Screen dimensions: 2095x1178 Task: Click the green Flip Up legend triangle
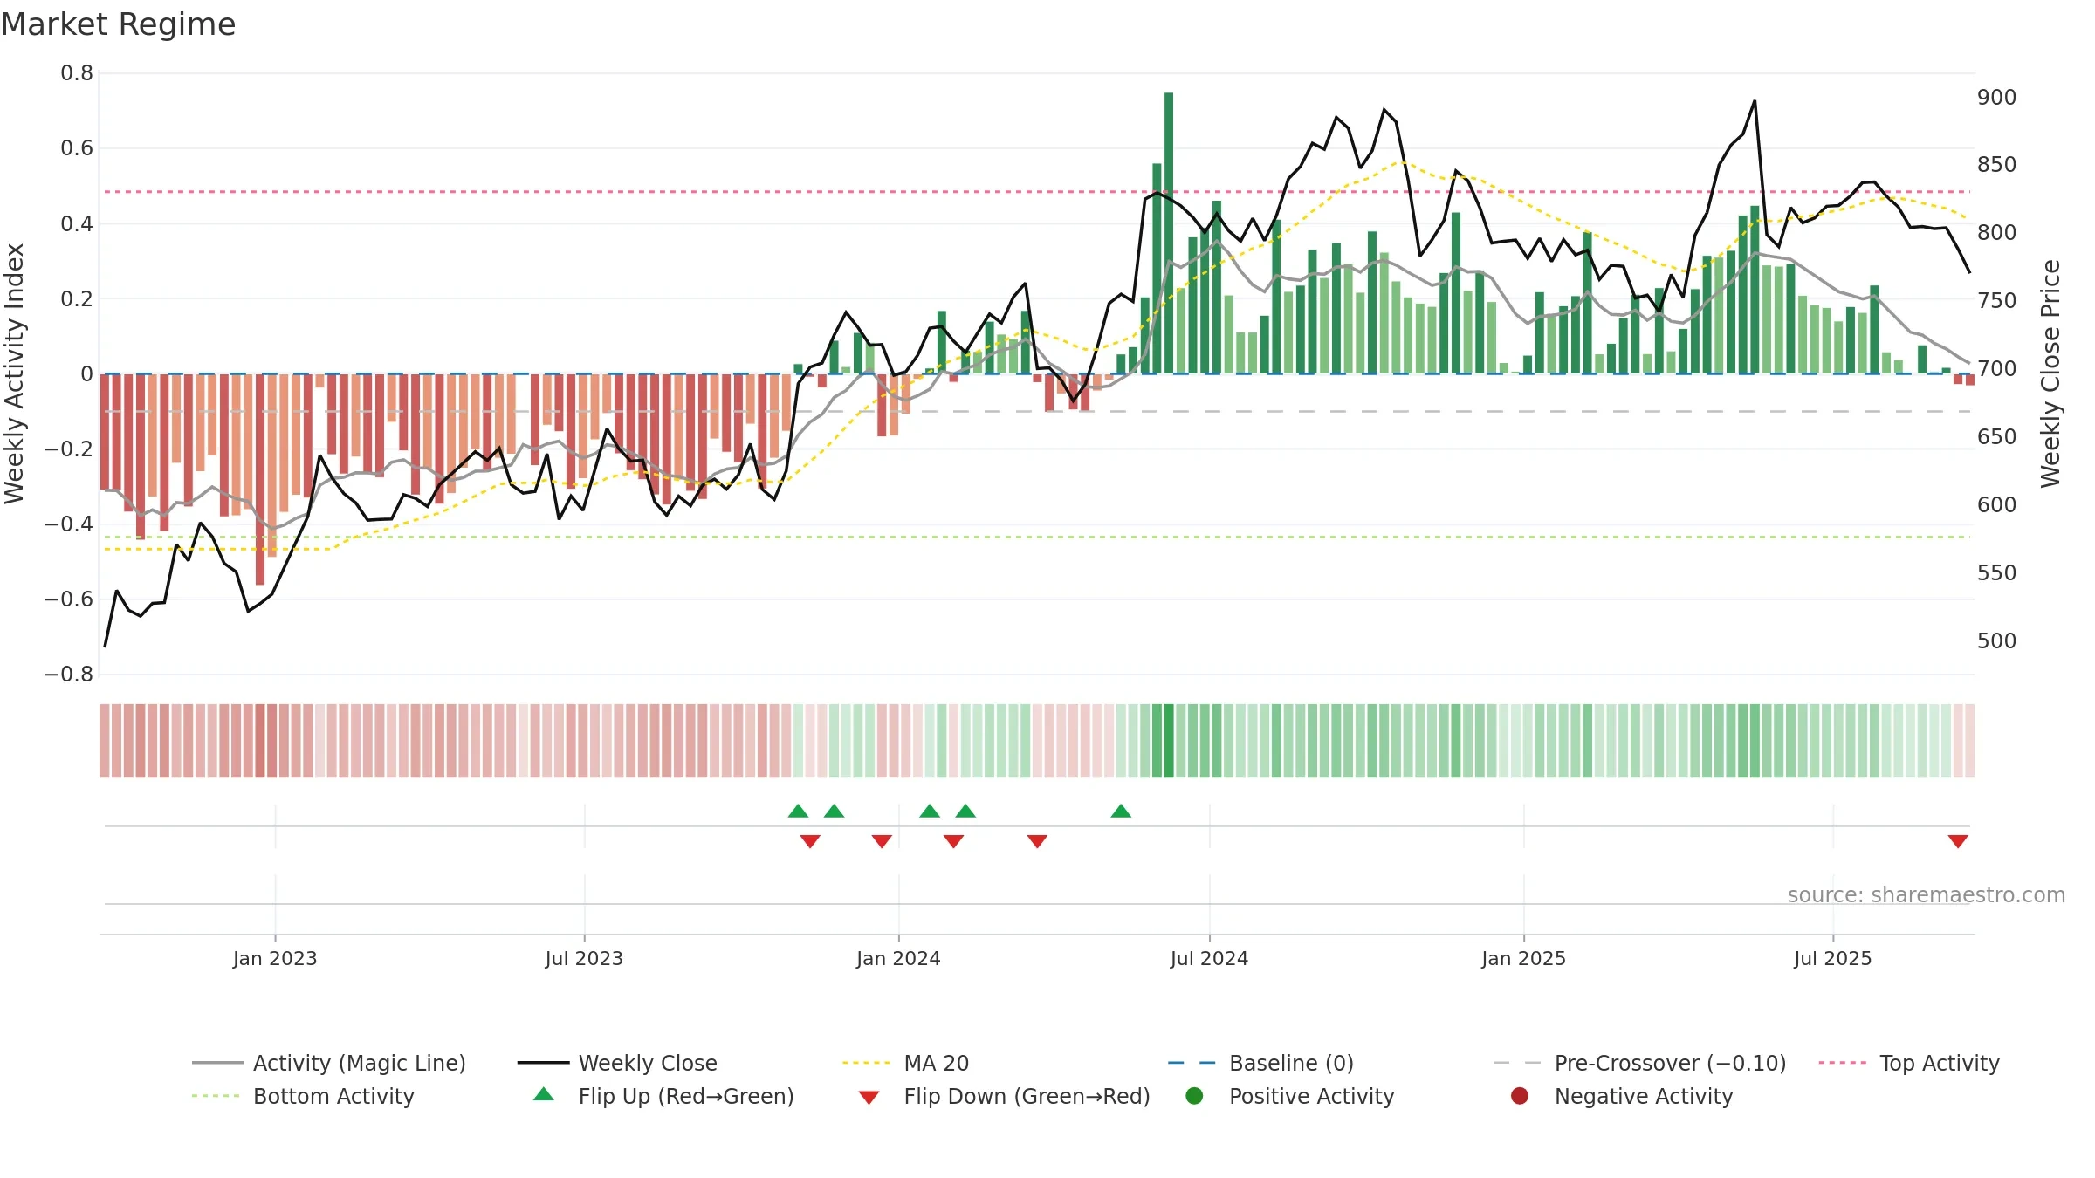click(544, 1094)
